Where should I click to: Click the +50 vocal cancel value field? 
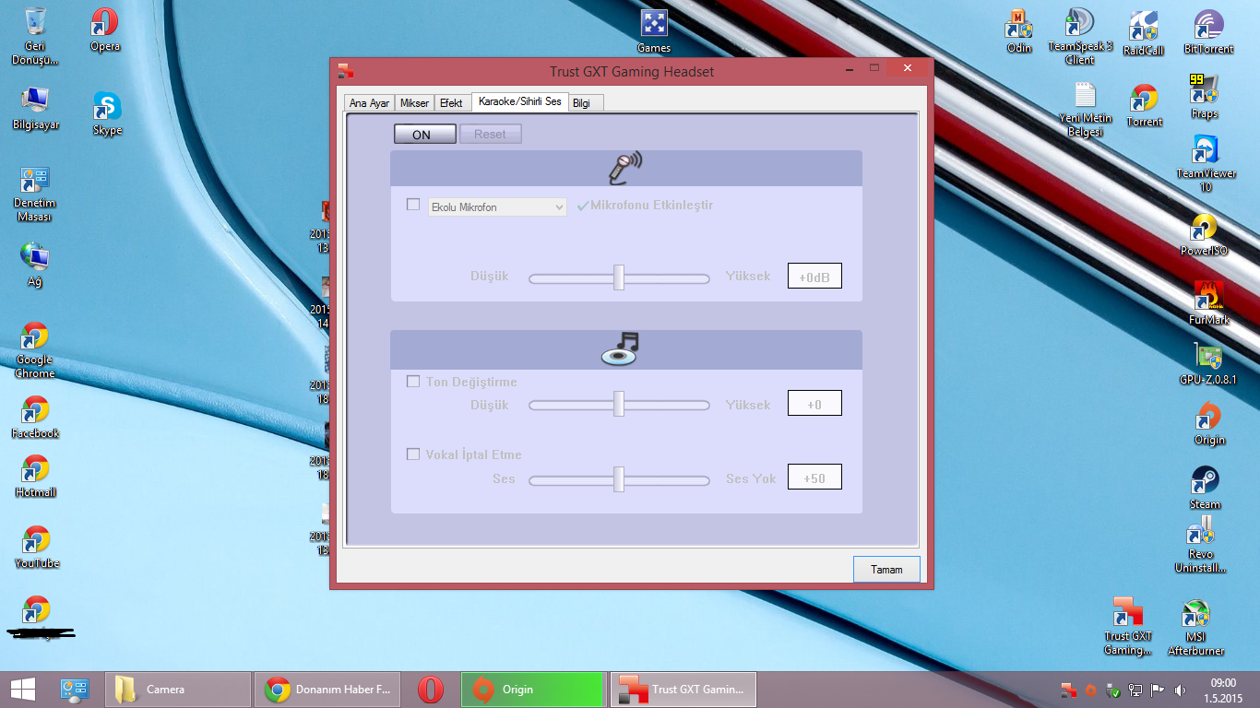point(814,478)
